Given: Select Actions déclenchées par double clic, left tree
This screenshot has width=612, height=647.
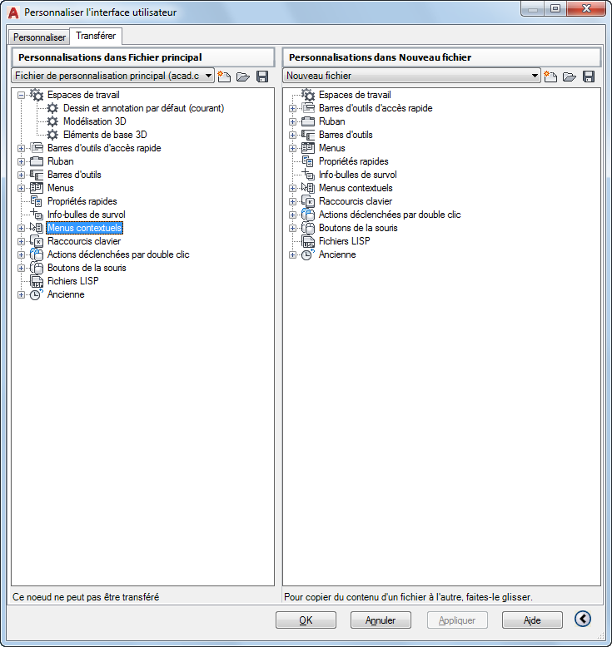Looking at the screenshot, I should [118, 254].
